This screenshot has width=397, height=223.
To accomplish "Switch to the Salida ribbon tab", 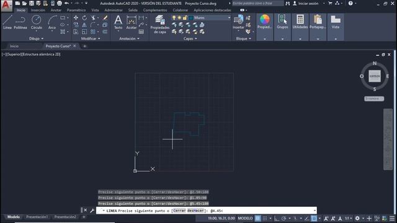I will pos(133,10).
